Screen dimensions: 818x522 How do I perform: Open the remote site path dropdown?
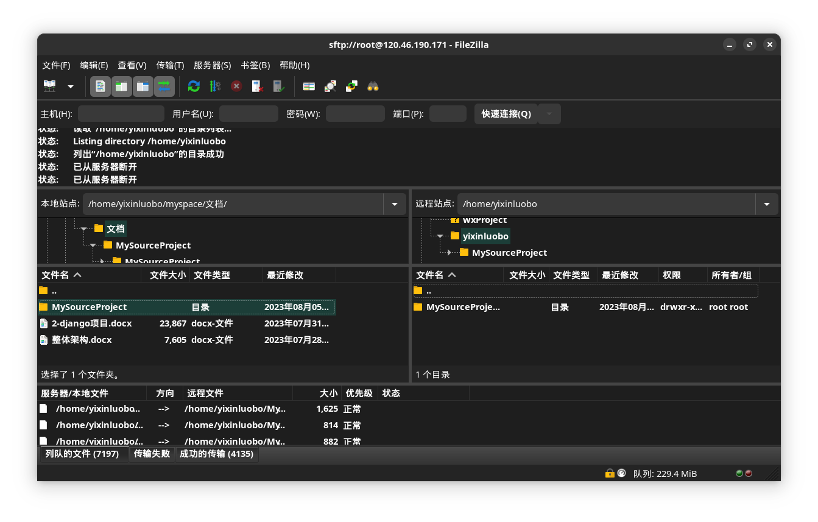767,203
